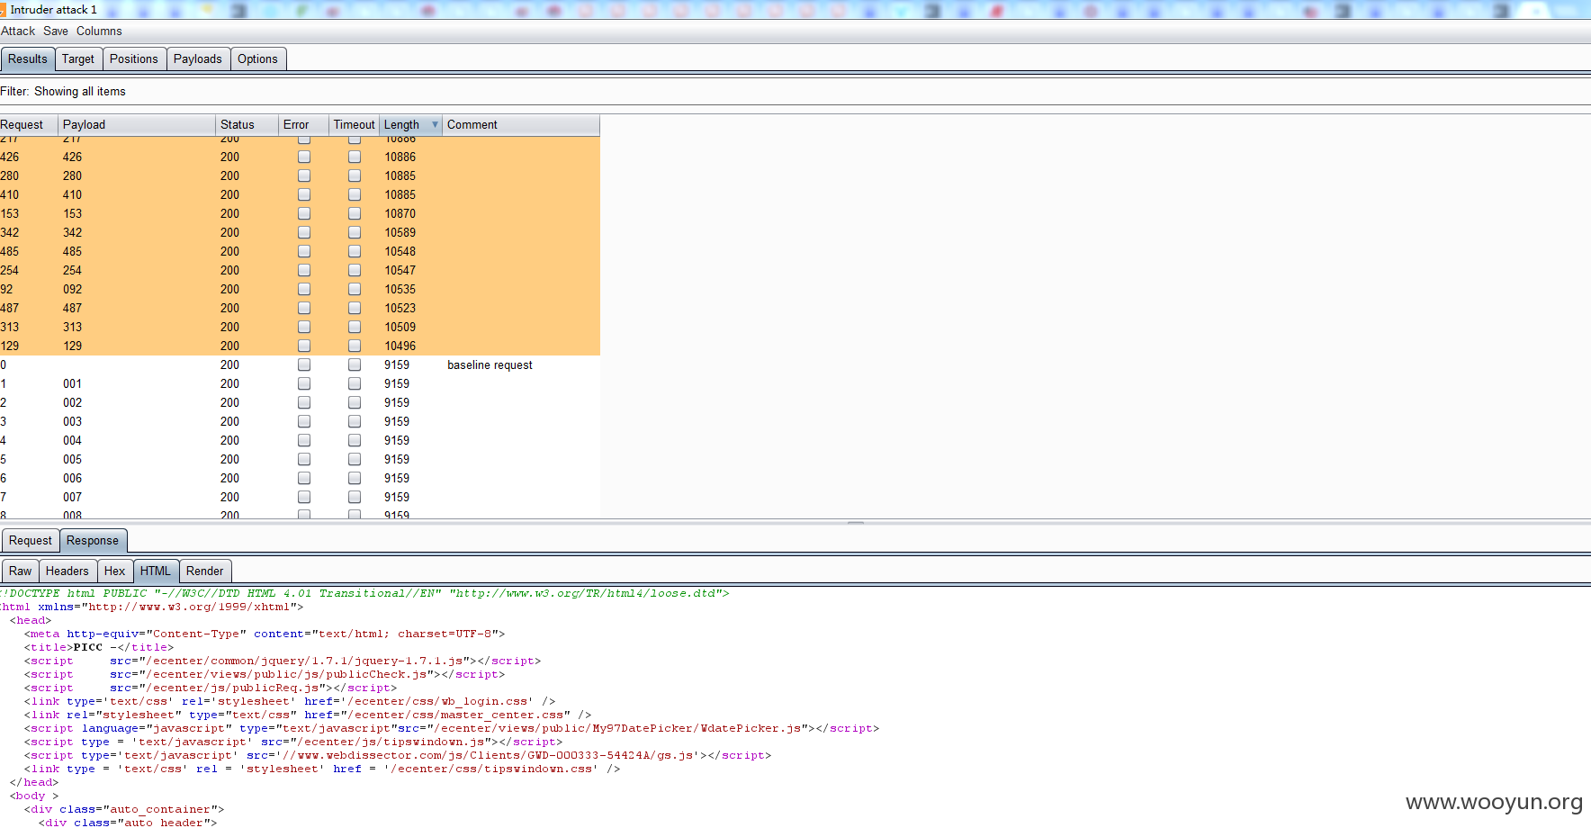
Task: Switch to the HTML view tab
Action: [x=156, y=571]
